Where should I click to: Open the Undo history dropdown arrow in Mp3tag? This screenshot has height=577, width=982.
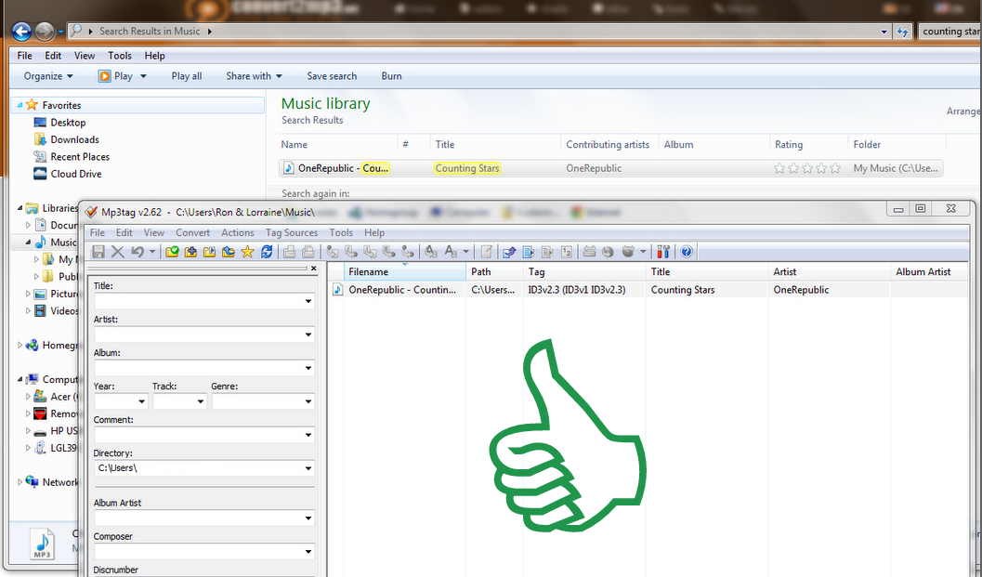point(152,252)
